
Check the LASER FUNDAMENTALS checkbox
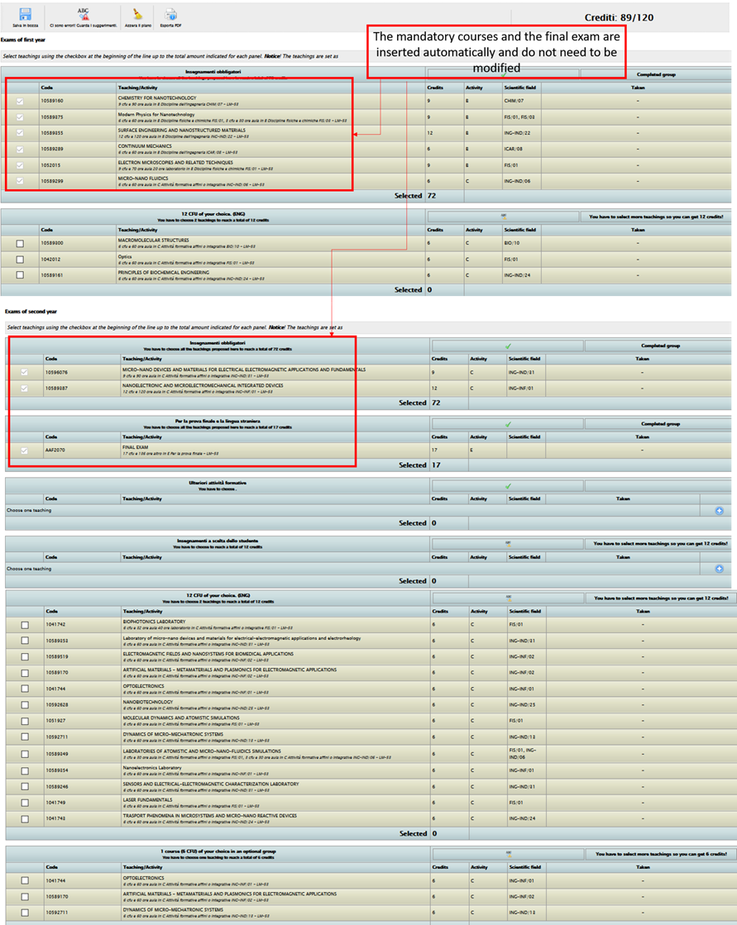point(25,803)
